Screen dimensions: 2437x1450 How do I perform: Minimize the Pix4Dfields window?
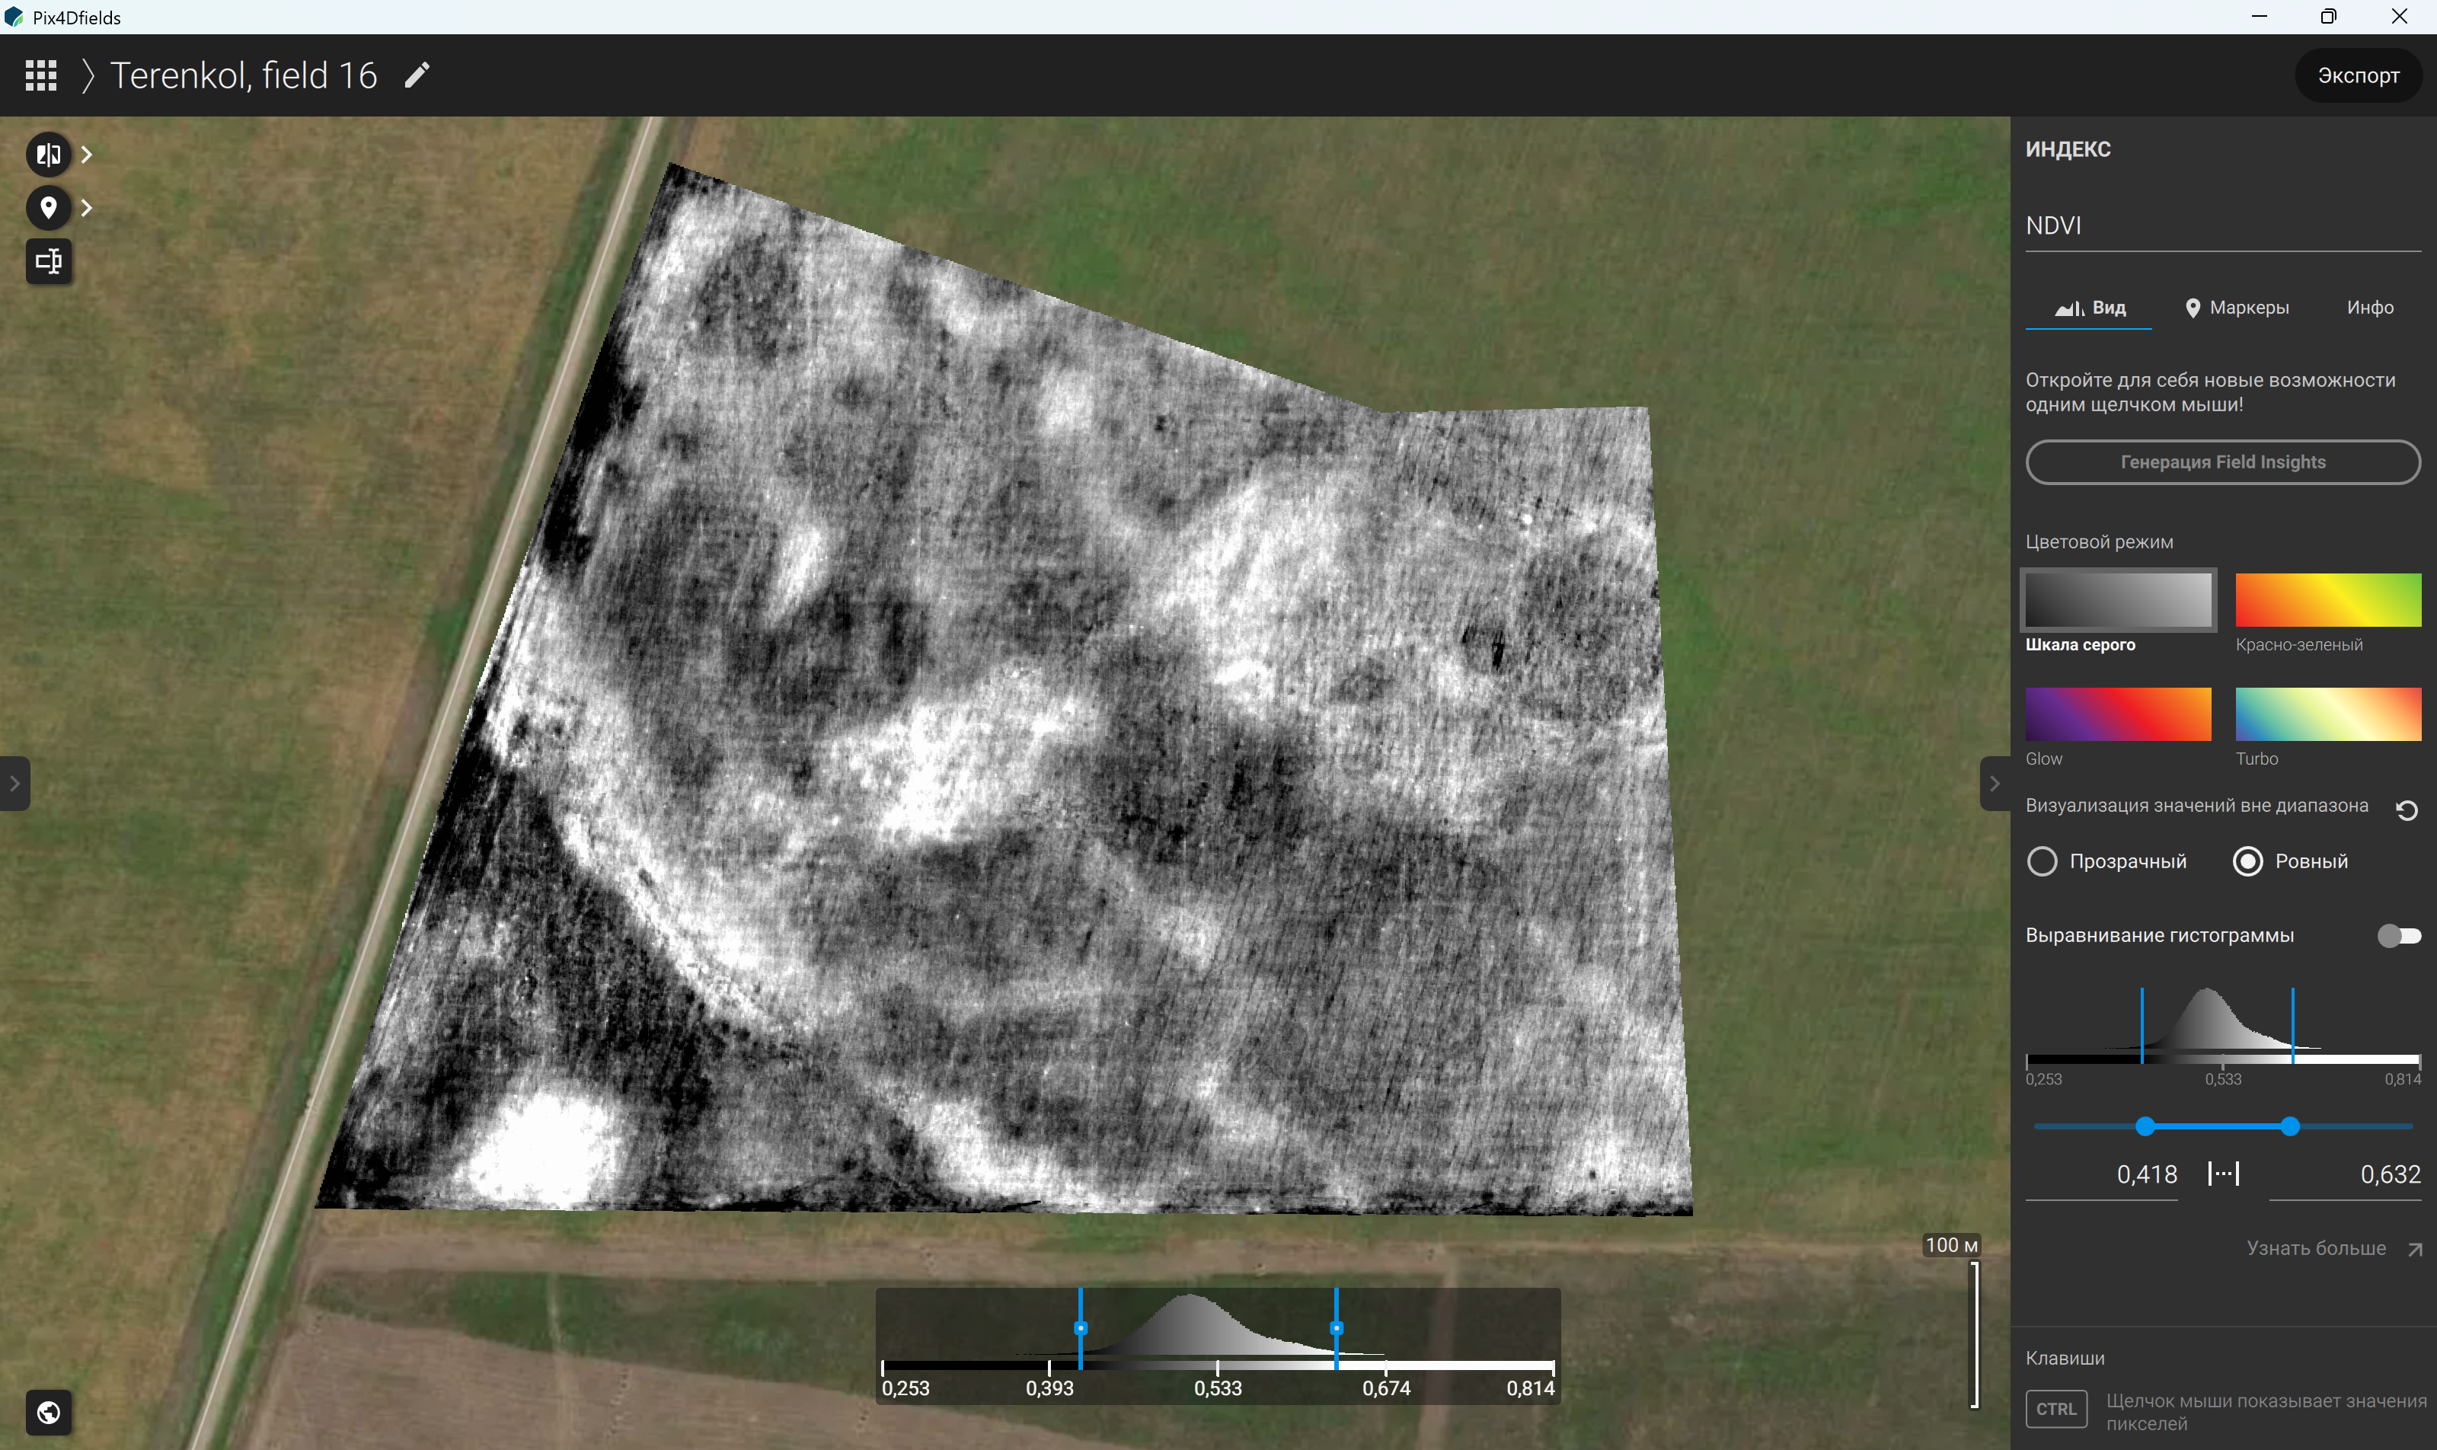tap(2258, 17)
